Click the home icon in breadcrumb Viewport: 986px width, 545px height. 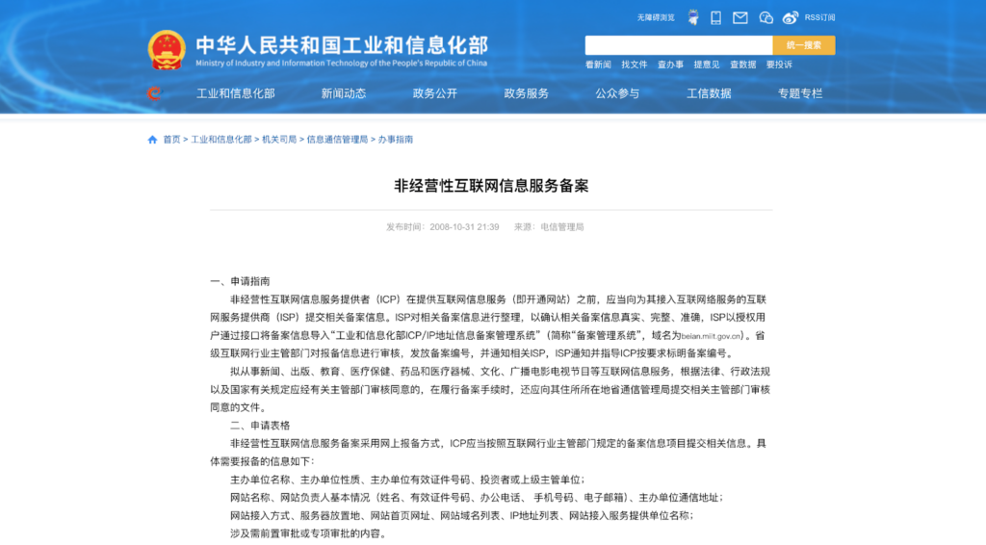152,140
